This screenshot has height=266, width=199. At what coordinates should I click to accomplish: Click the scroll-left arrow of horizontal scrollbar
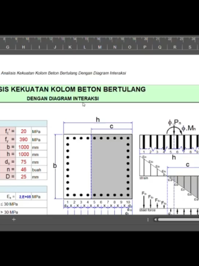point(155,220)
